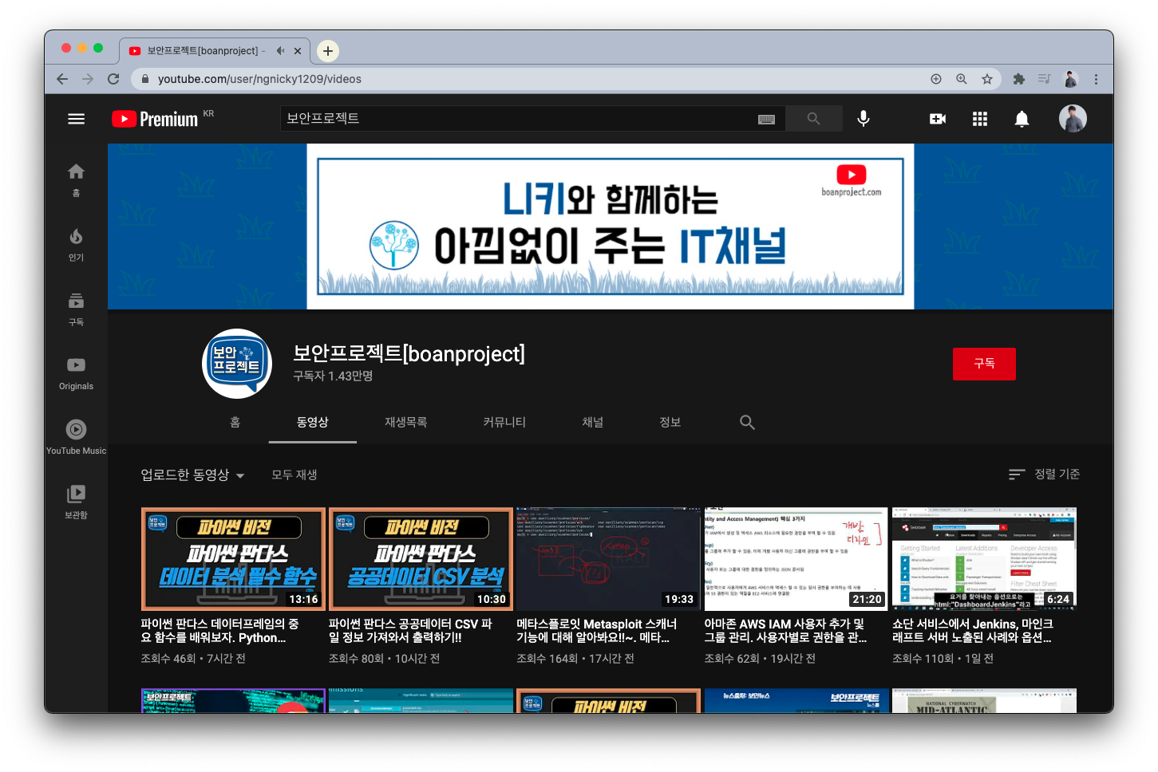Select the 동영상 channel tab

pos(313,422)
